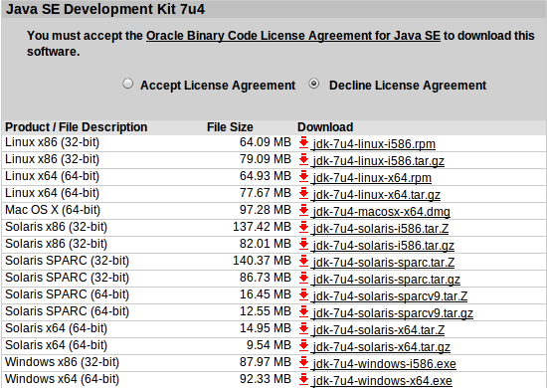547x388 pixels.
Task: Download jdk-7u4-solaris-x64.tar.gz link
Action: click(x=381, y=347)
